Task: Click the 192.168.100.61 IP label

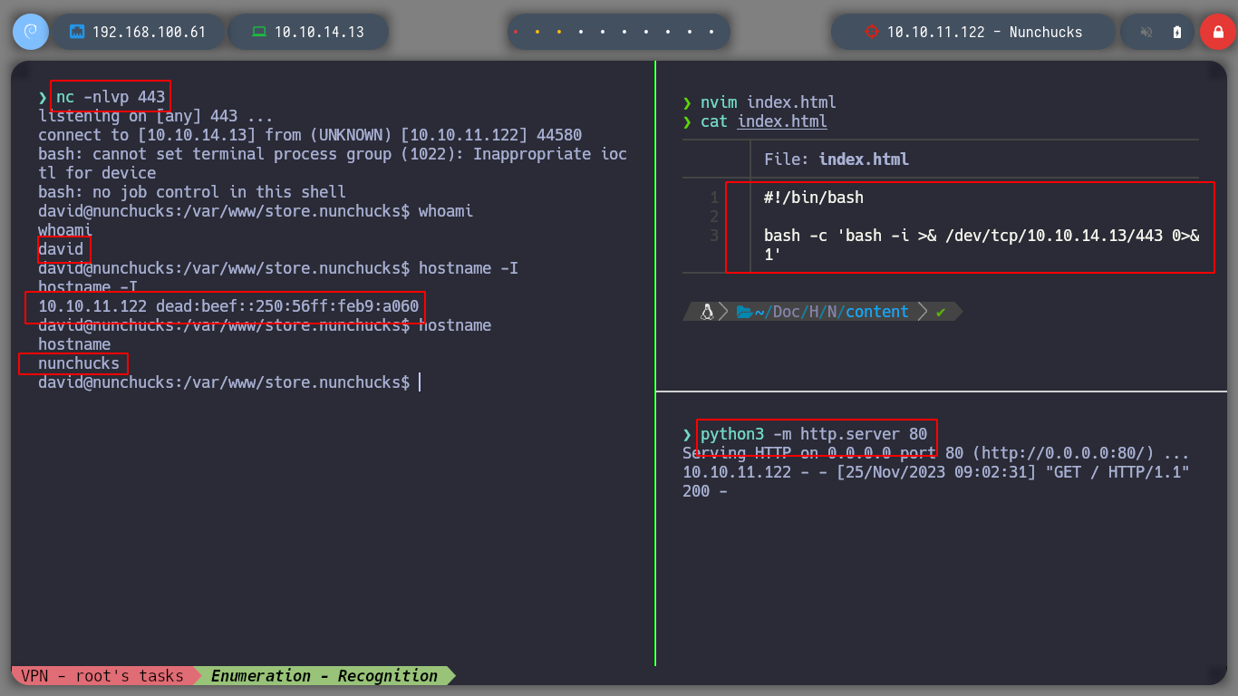Action: click(149, 32)
